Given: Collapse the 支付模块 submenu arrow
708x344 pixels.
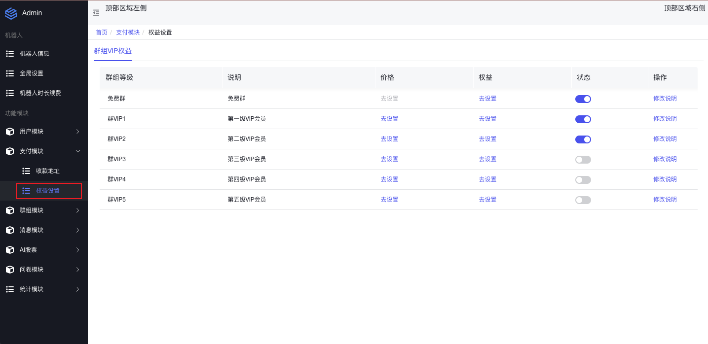Looking at the screenshot, I should click(x=77, y=151).
